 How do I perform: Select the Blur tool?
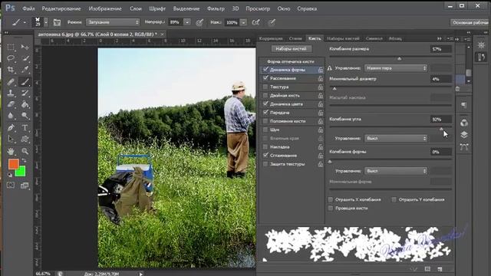[11, 116]
